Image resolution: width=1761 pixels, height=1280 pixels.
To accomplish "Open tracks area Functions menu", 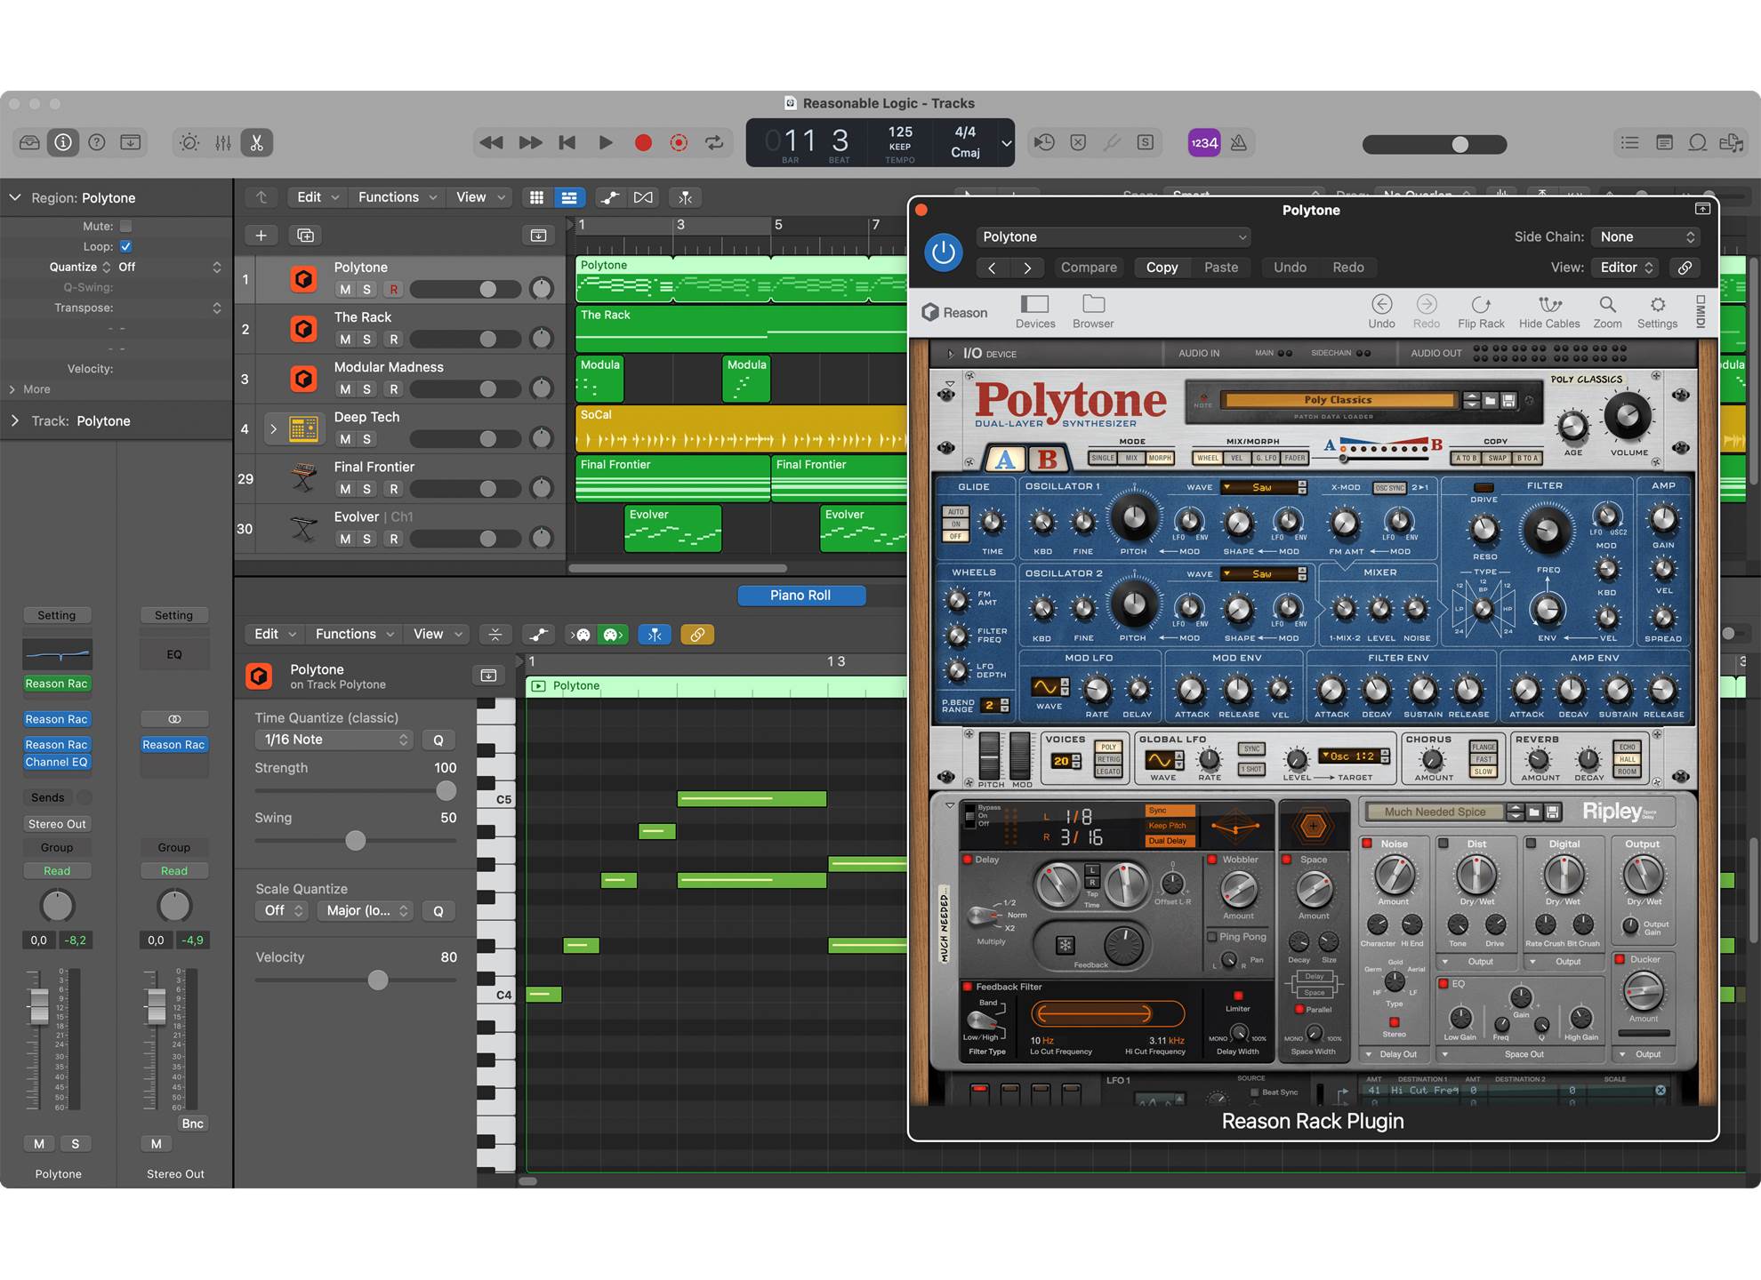I will pyautogui.click(x=397, y=197).
